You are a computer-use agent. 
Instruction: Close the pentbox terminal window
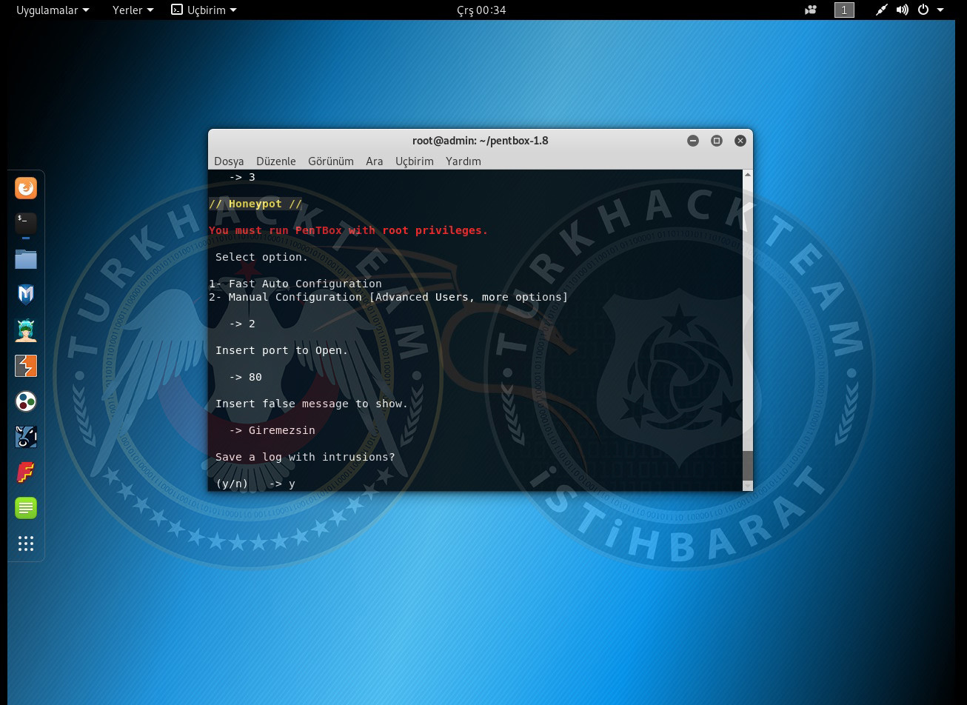[x=740, y=141]
